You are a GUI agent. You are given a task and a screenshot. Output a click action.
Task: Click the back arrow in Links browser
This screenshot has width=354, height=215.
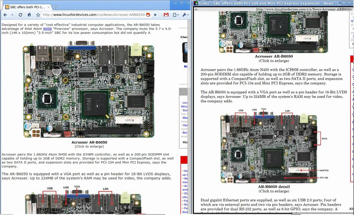(x=196, y=10)
